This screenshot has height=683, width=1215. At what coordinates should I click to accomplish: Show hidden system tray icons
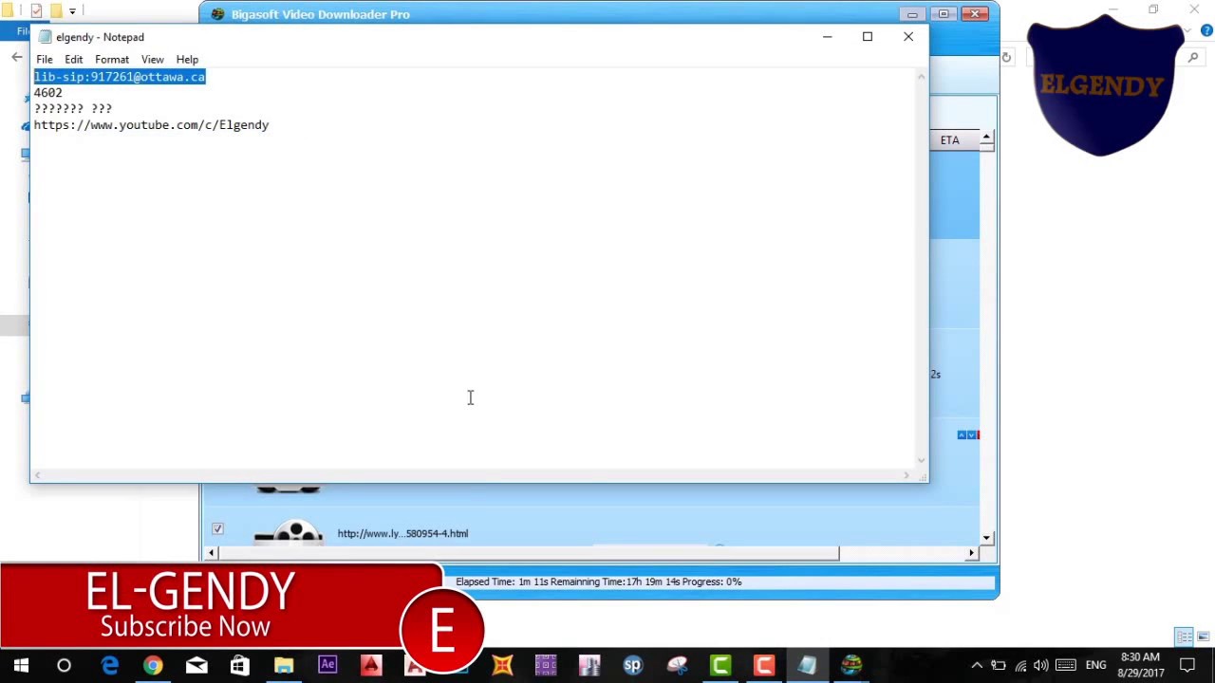pyautogui.click(x=977, y=665)
